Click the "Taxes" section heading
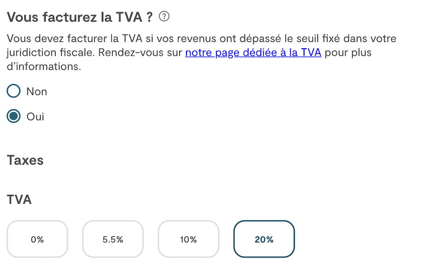This screenshot has width=421, height=263. (25, 160)
